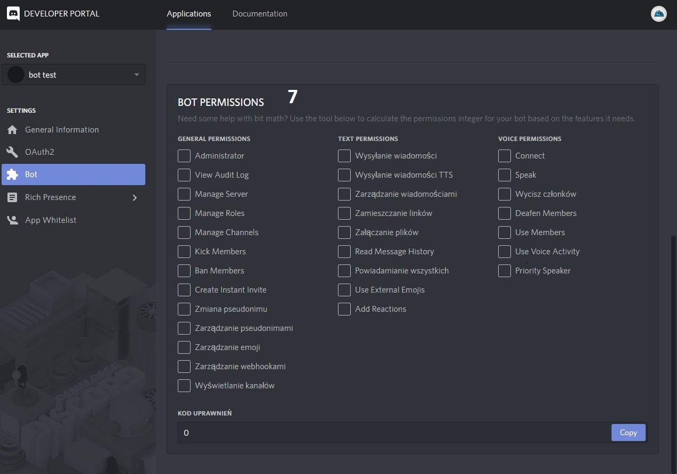Go to App Whitelist settings

51,220
